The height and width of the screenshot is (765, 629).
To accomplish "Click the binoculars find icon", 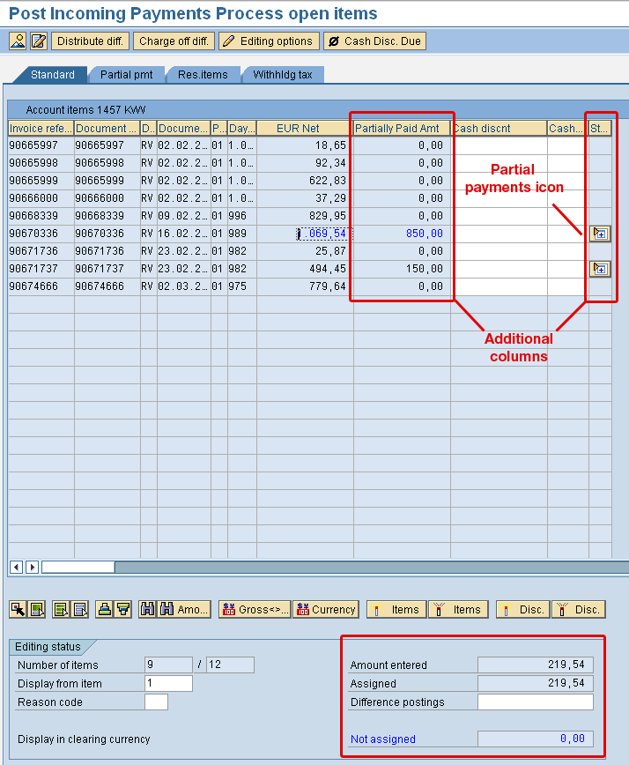I will coord(148,609).
